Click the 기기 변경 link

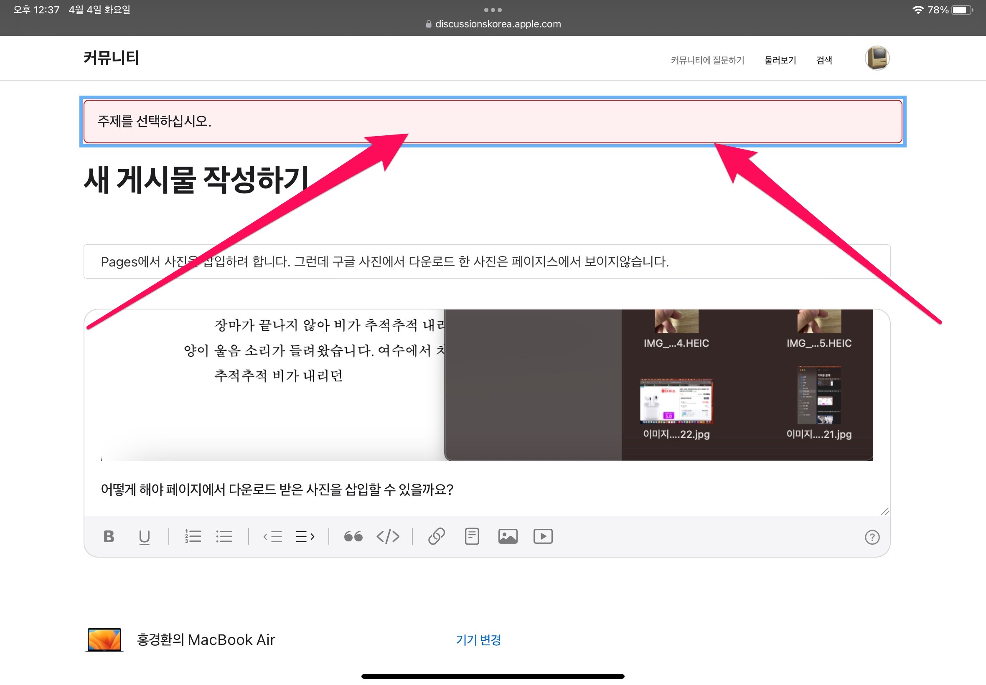point(478,640)
